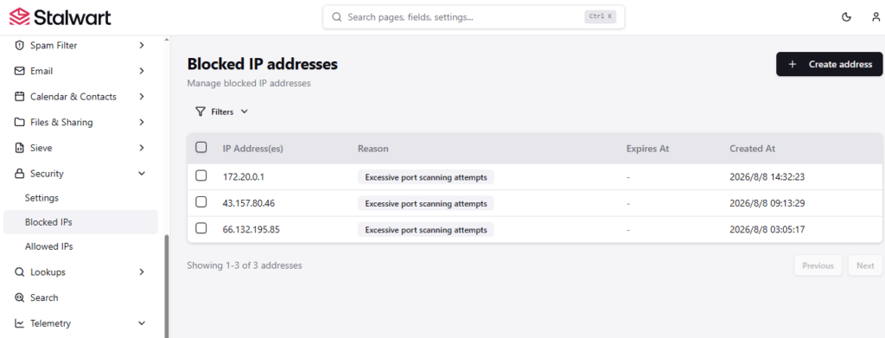Click reason tag for 172.20.0.1

(425, 177)
